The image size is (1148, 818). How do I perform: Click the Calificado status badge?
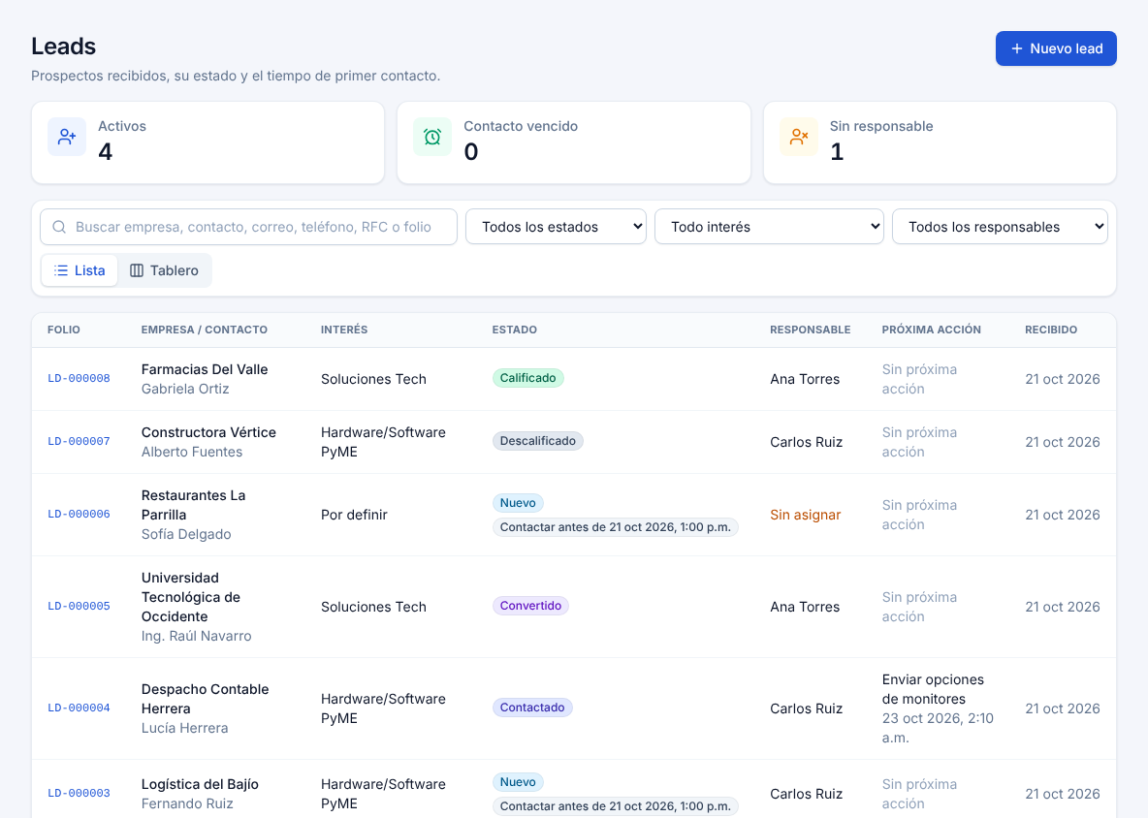pos(527,378)
